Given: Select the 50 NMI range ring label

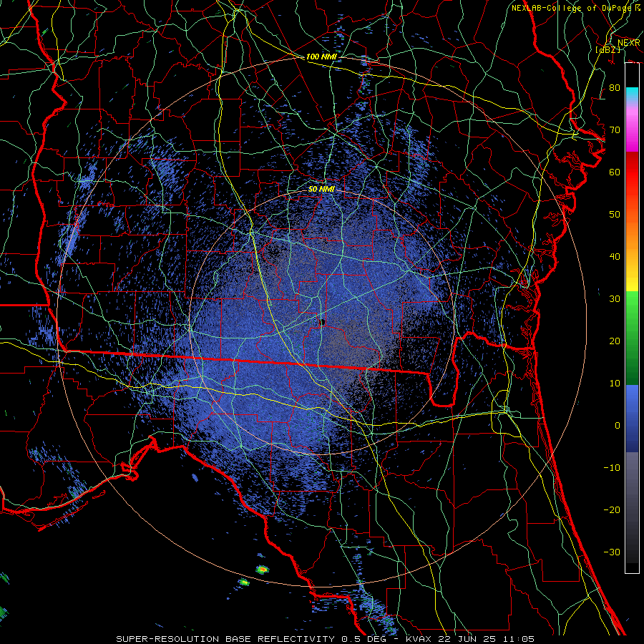Looking at the screenshot, I should [321, 189].
